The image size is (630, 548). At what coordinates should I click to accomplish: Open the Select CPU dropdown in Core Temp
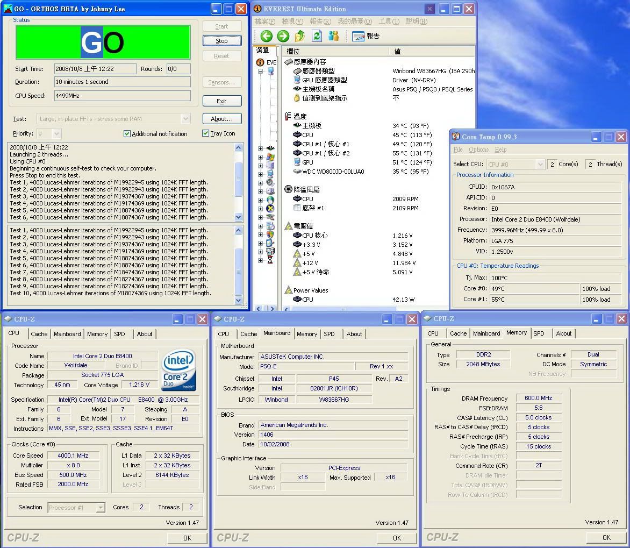click(x=540, y=165)
